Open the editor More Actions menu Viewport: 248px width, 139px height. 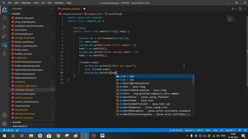245,9
